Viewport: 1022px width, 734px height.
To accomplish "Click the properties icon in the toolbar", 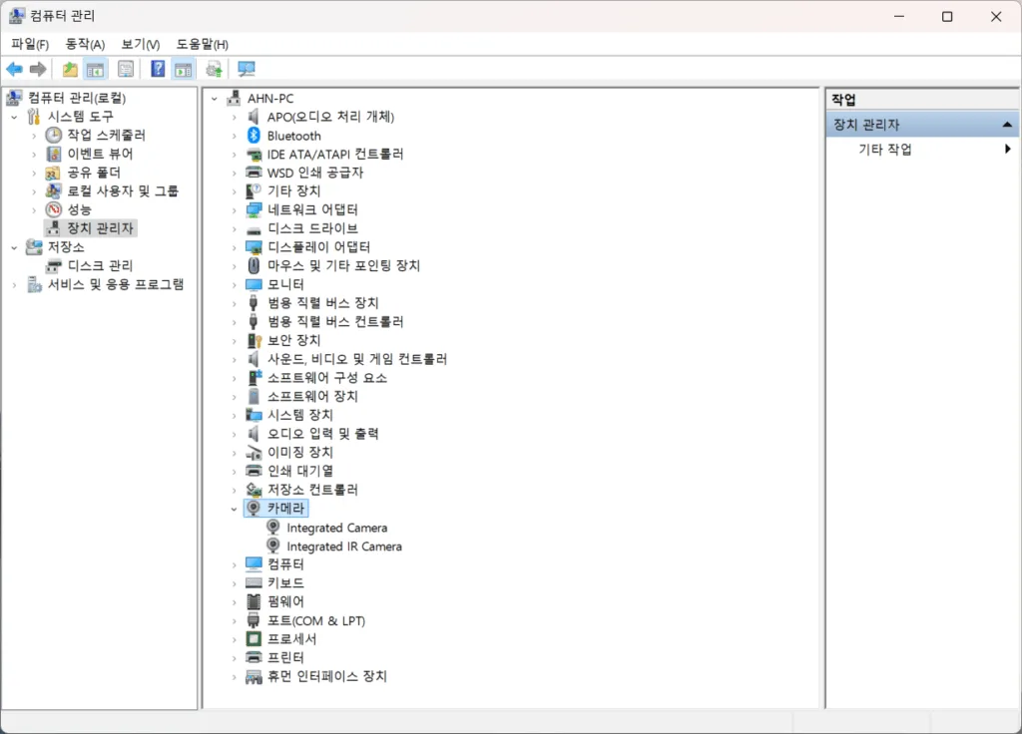I will pyautogui.click(x=126, y=69).
